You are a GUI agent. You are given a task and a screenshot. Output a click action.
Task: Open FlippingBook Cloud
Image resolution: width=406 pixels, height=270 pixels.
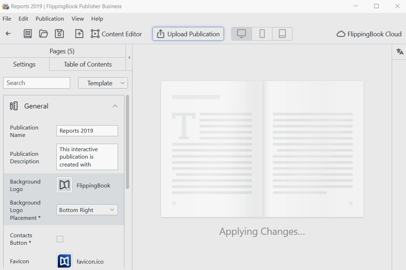369,34
